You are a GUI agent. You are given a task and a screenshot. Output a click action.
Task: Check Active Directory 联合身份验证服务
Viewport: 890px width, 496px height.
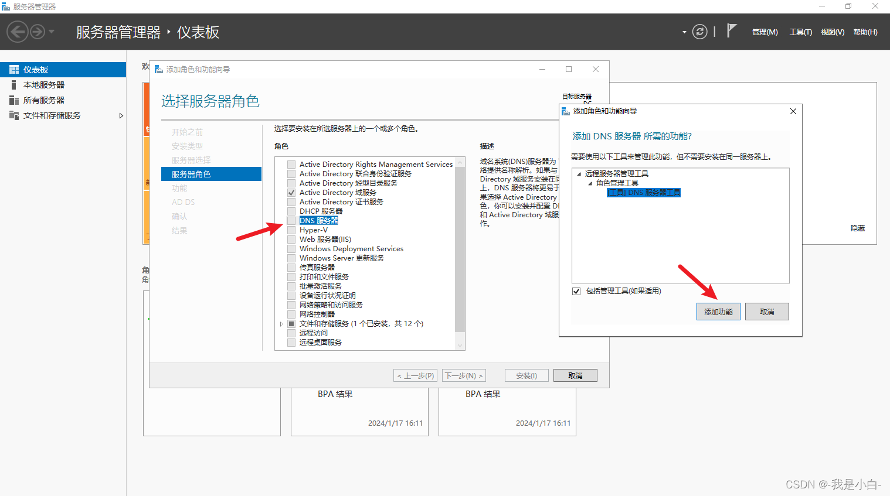(x=291, y=174)
